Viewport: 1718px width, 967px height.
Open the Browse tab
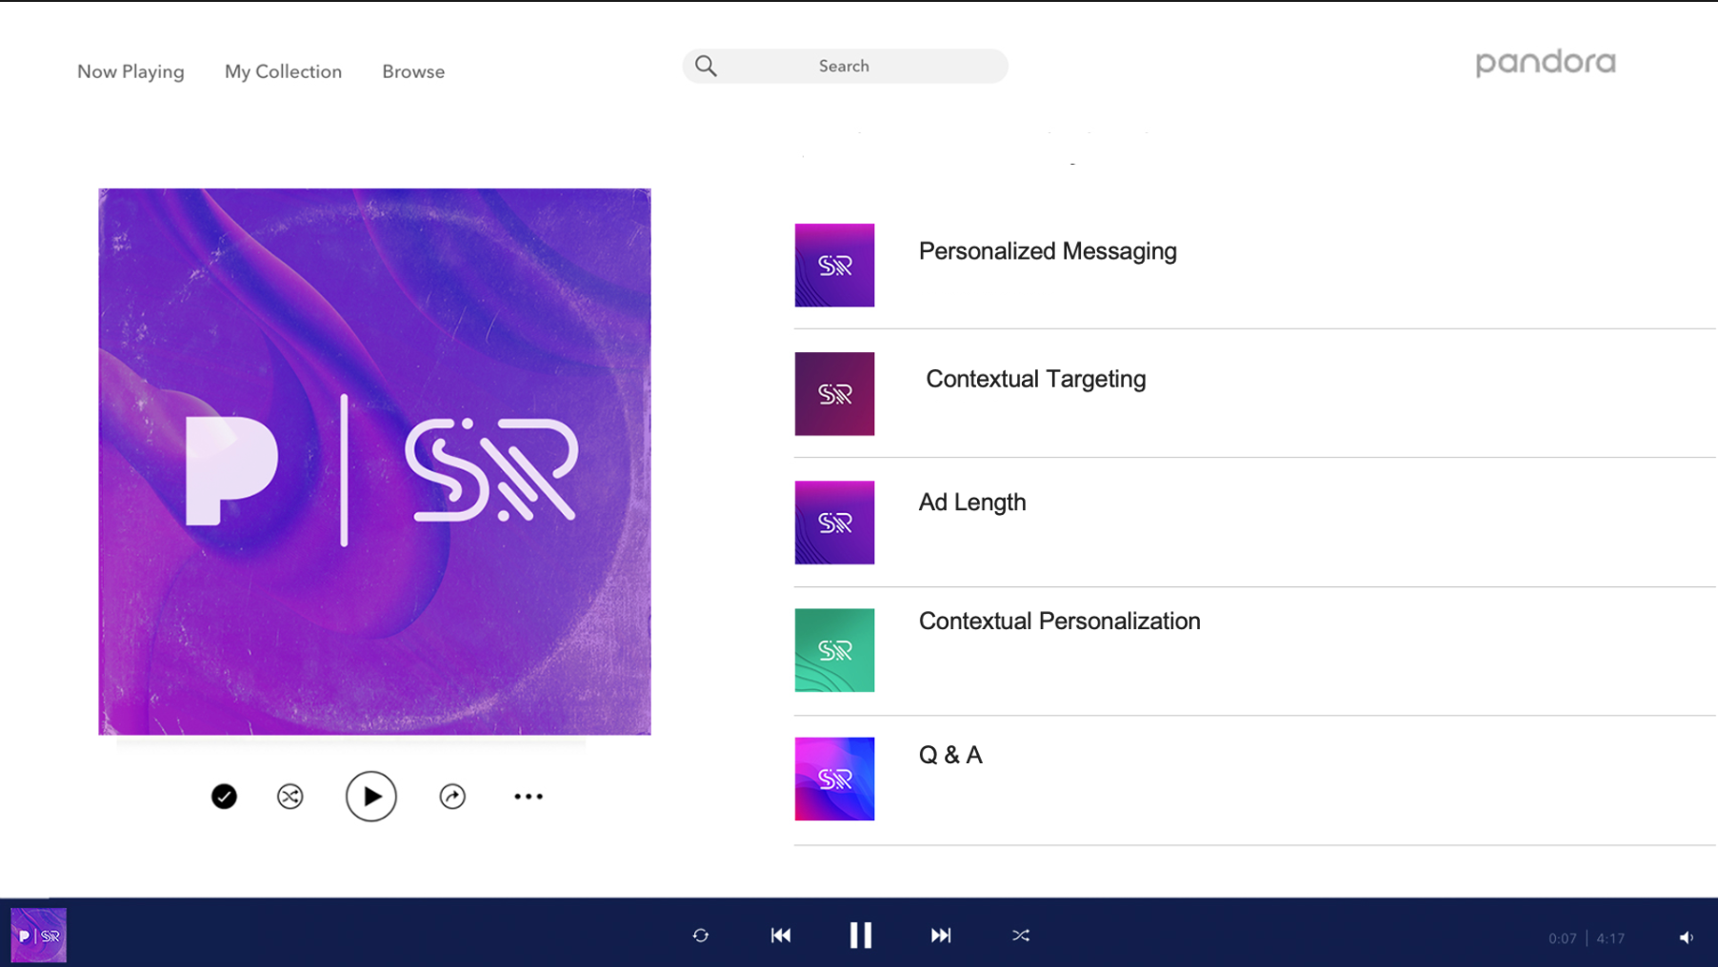pos(413,71)
